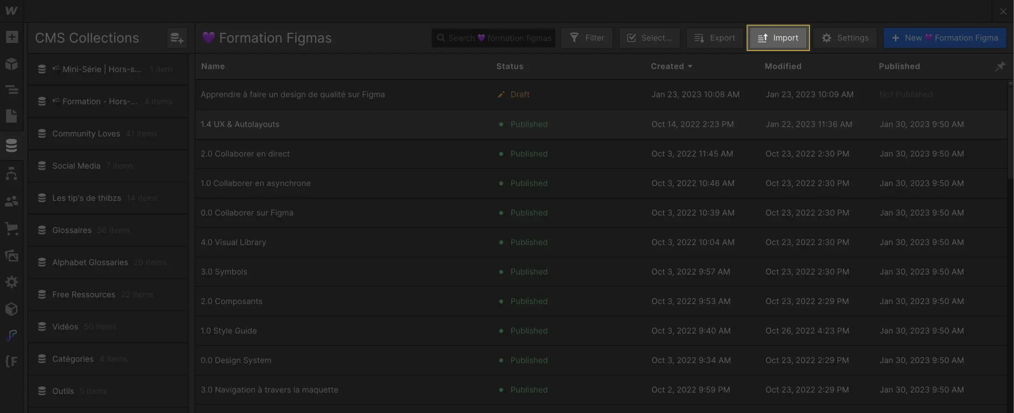Open the 3.0 Navigation à travers la maquette item
Screen dimensions: 1014x413
tap(601, 390)
